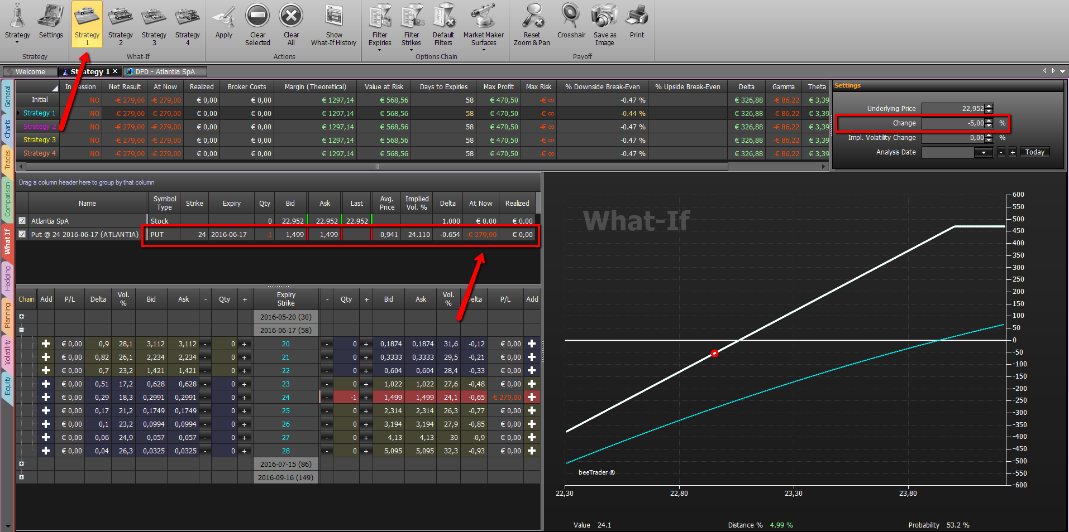The width and height of the screenshot is (1069, 532).
Task: Click the Filter Strikes icon
Action: [x=412, y=16]
